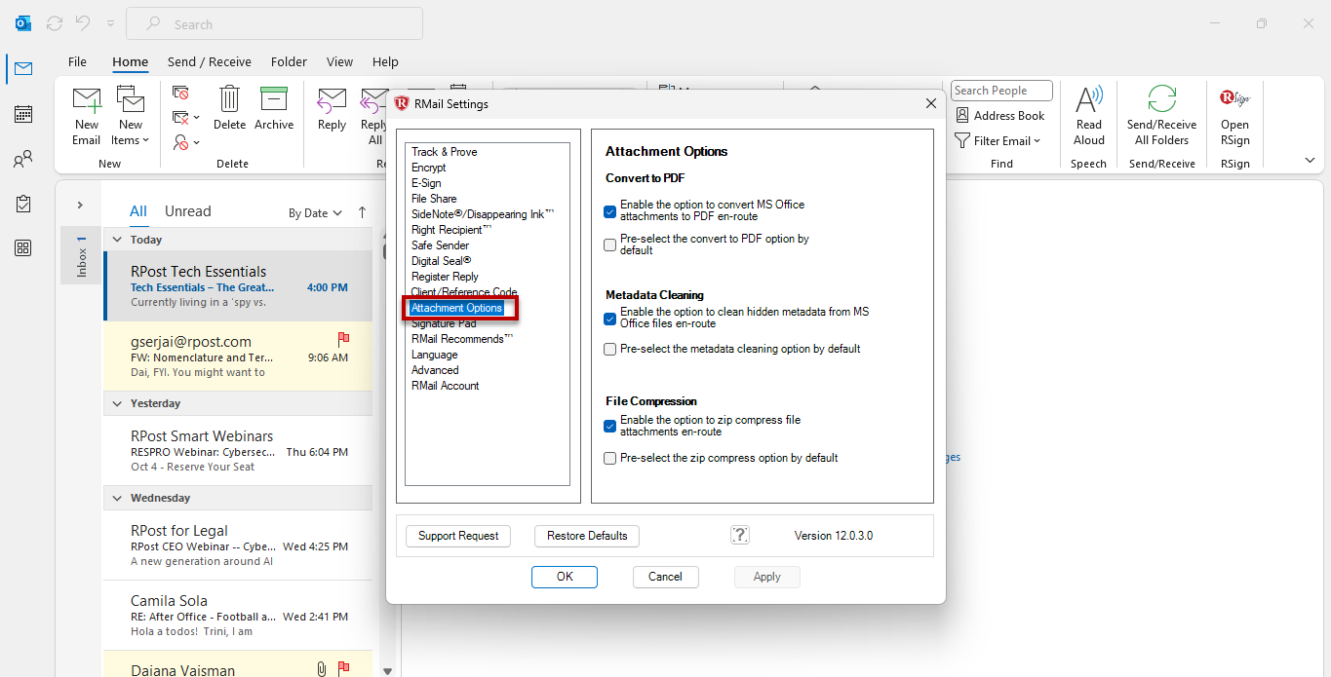Open Customize Quick Access Toolbar dropdown
This screenshot has width=1331, height=677.
pyautogui.click(x=110, y=23)
